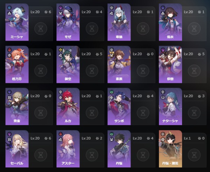
Task: Click the empty light cone slot beside サンポ
Action: pyautogui.click(x=143, y=113)
